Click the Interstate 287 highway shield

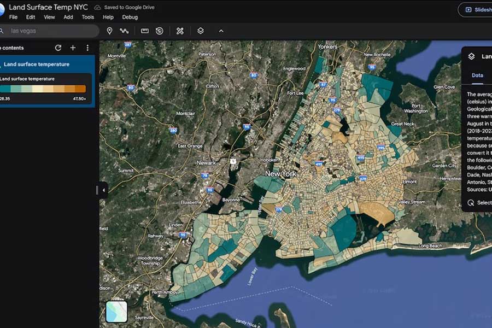128,45
